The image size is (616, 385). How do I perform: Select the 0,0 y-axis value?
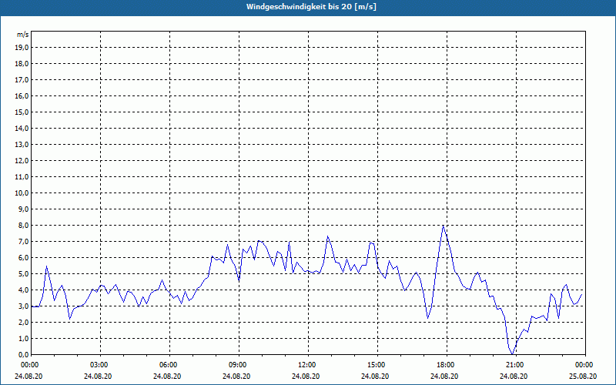click(x=24, y=354)
